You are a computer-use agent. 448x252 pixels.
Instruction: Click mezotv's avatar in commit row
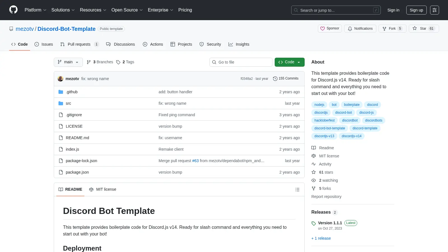(x=60, y=79)
